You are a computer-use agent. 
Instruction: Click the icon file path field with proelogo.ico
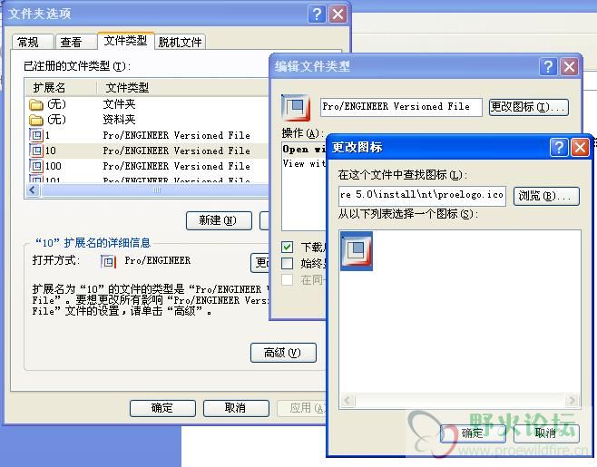422,196
